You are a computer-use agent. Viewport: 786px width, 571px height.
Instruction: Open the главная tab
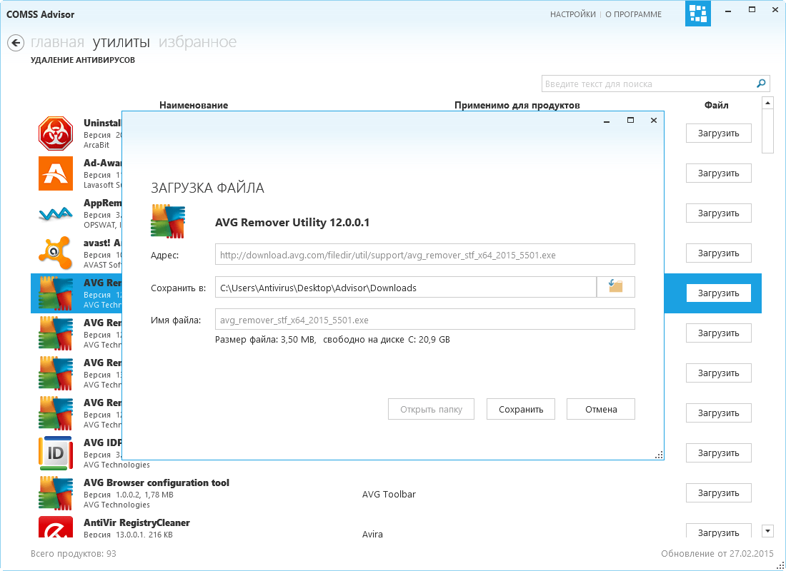pos(57,42)
